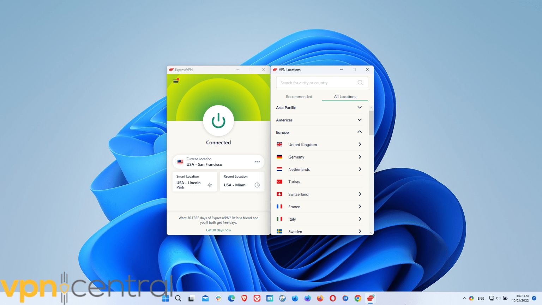Screen dimensions: 542x305
Task: Open ExpressVPN icon in the taskbar
Action: coord(371,298)
